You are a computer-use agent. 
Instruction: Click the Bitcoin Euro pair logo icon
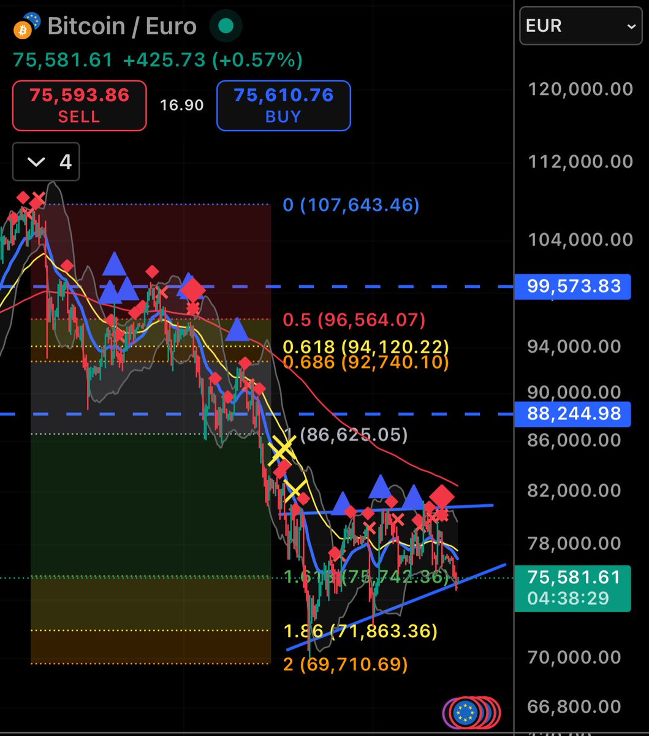(27, 26)
